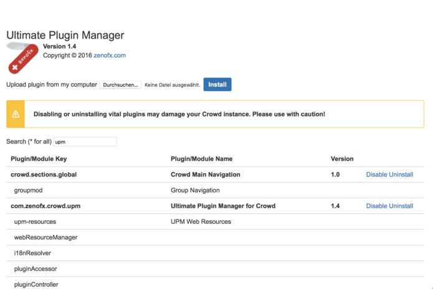Click the 1.4 version cell in table
This screenshot has height=308, width=433.
335,206
